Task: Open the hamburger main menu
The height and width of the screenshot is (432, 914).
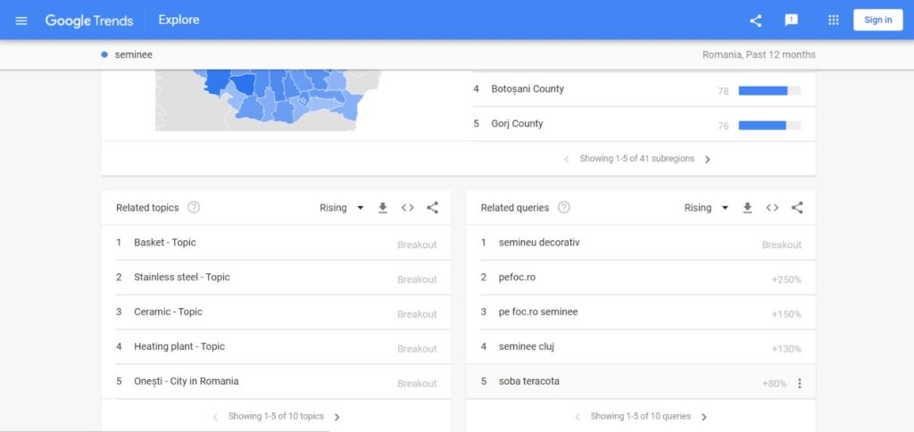Action: (21, 21)
